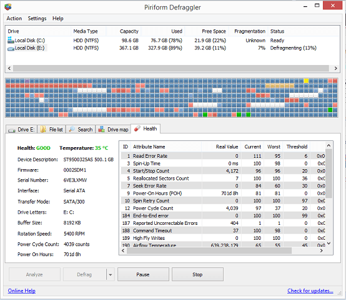Sort drive list by Media Type column

coord(89,31)
